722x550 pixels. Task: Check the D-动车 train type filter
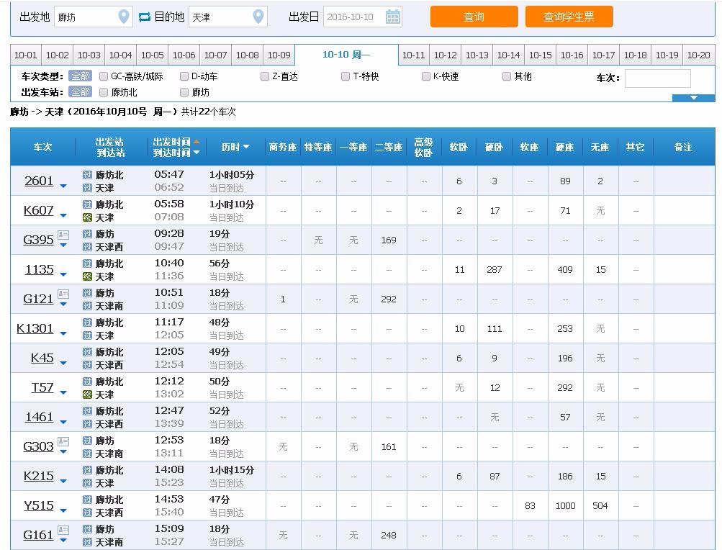point(184,76)
